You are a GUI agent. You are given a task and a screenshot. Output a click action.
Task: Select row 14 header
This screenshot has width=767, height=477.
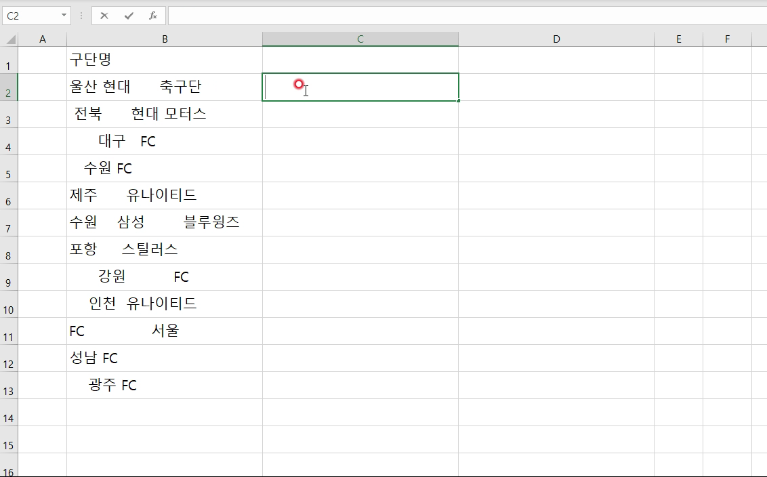8,413
